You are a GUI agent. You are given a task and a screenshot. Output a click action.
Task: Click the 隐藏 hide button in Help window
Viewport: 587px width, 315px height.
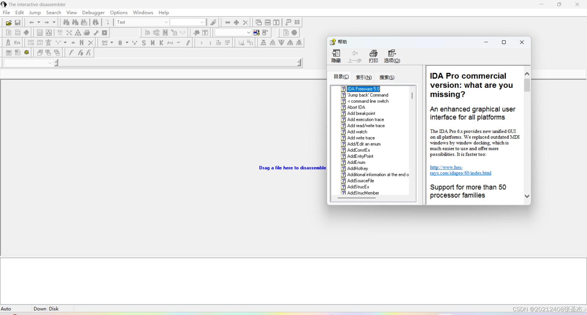[x=336, y=57]
